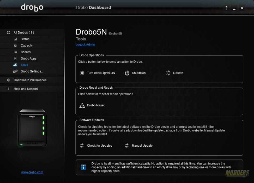The width and height of the screenshot is (254, 183).
Task: Expand the All Drobos group
Action: [8, 32]
